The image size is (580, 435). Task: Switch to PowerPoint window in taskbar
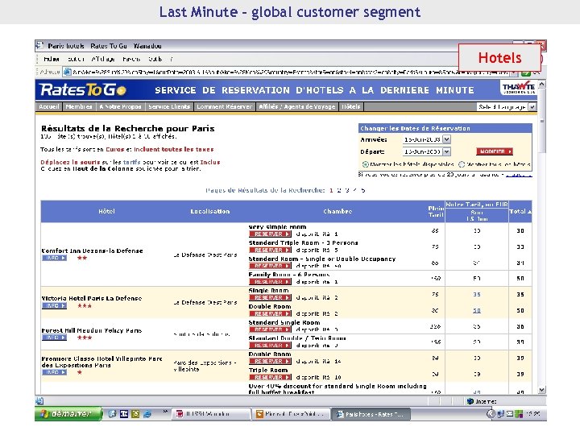(x=290, y=414)
